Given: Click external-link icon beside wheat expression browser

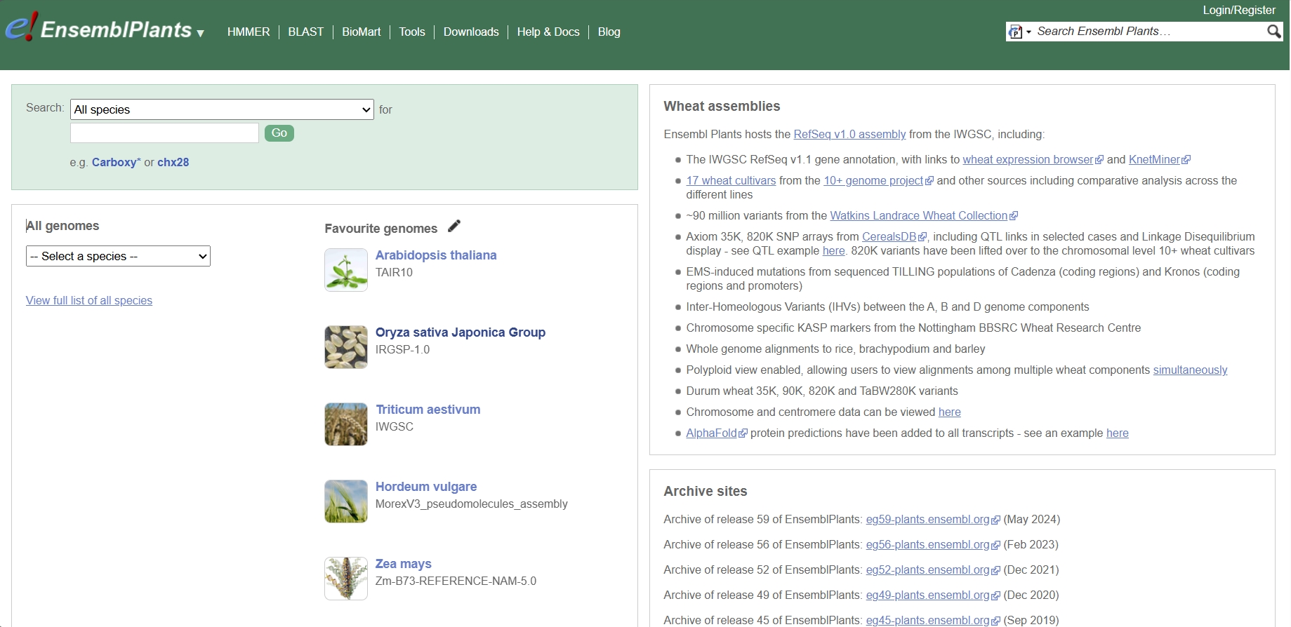Looking at the screenshot, I should tap(1099, 160).
